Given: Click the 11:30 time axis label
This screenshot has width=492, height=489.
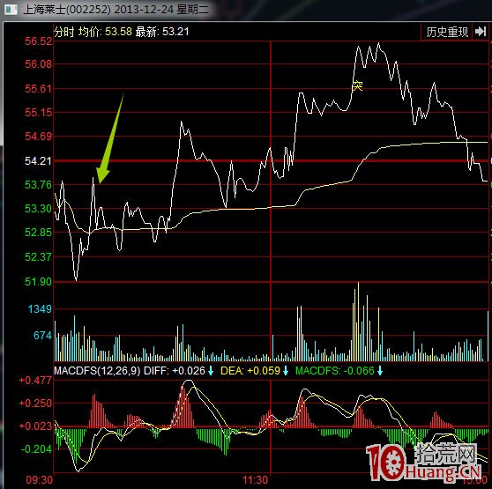Looking at the screenshot, I should tap(255, 480).
